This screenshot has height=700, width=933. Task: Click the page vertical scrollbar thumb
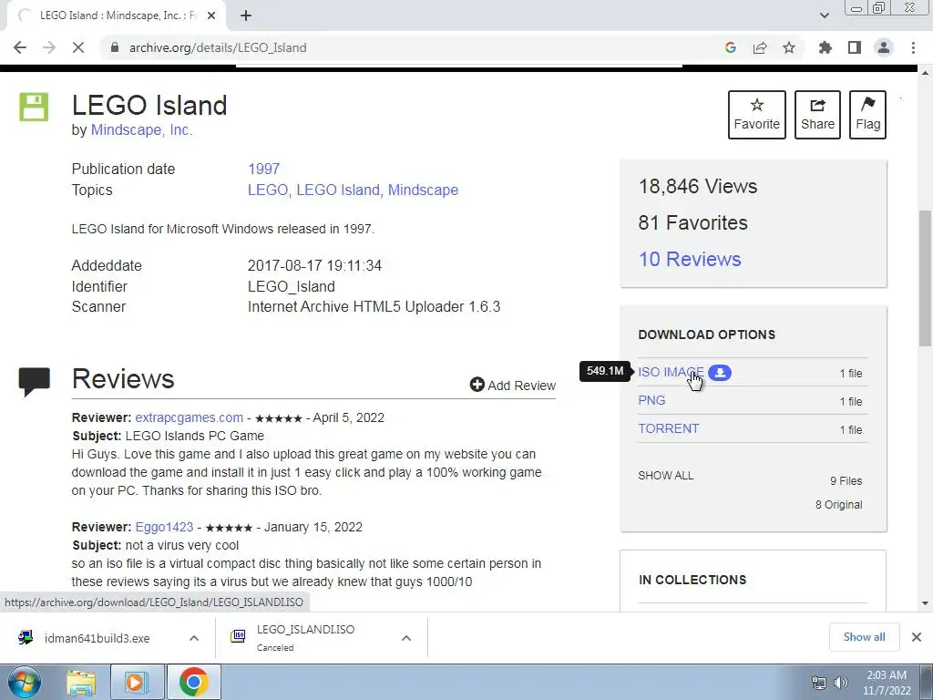coord(926,277)
